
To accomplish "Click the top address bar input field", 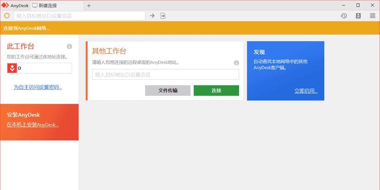I will [79, 16].
